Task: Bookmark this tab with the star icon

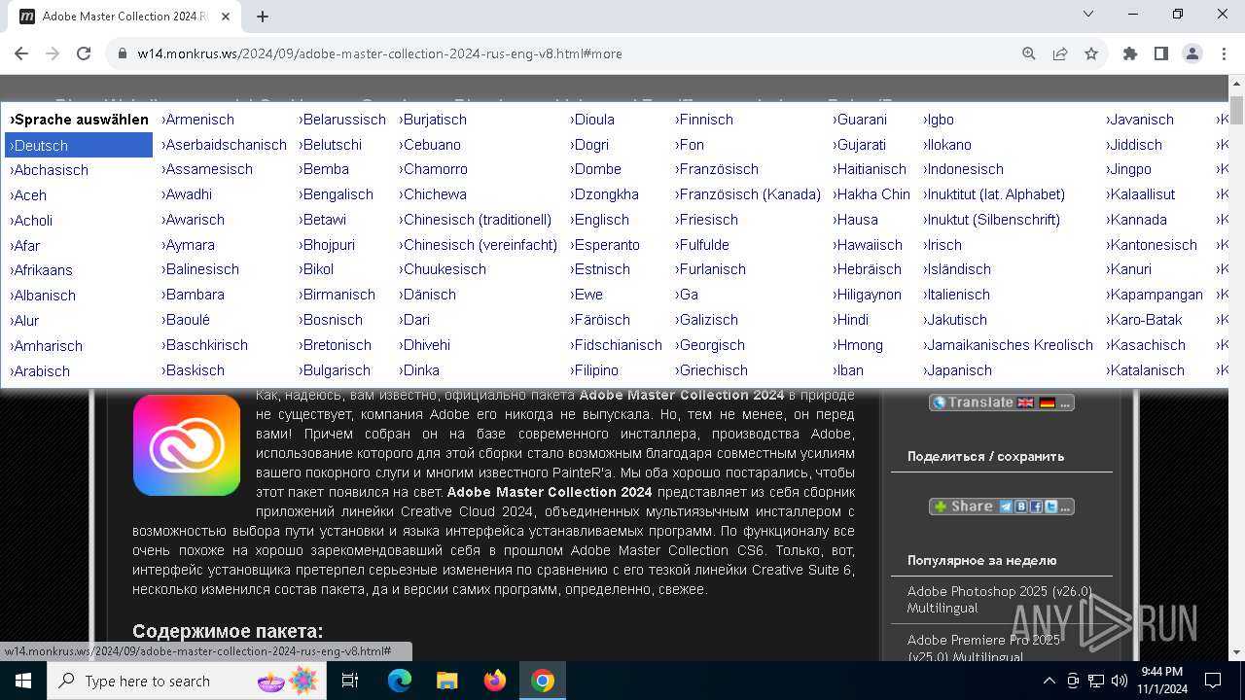Action: pyautogui.click(x=1091, y=53)
